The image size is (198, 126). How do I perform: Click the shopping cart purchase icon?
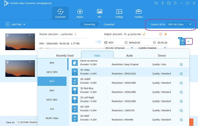pos(156,3)
